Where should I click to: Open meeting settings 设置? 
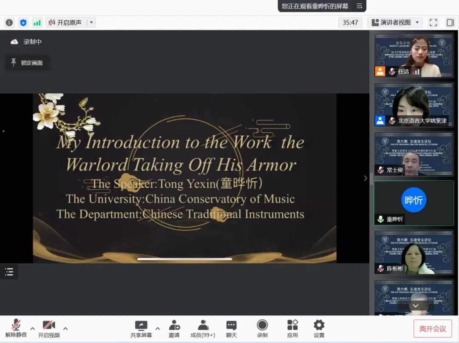[x=319, y=329]
